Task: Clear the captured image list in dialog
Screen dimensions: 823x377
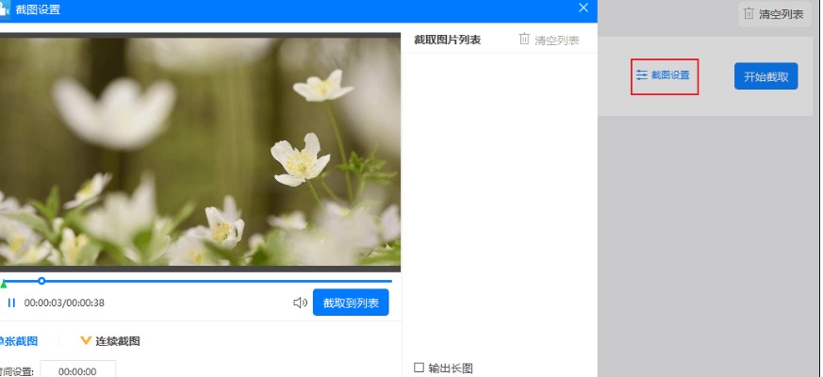Action: (549, 40)
